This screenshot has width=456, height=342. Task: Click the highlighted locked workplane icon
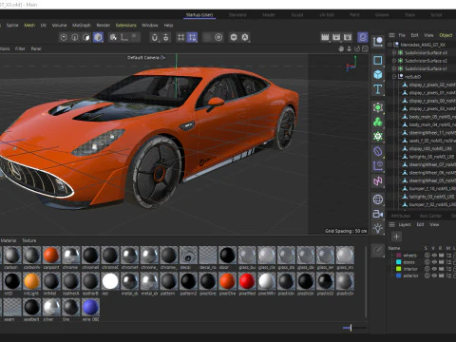192,37
